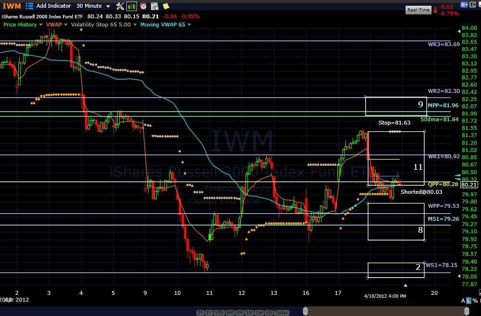Click the Real-Time button

418,10
